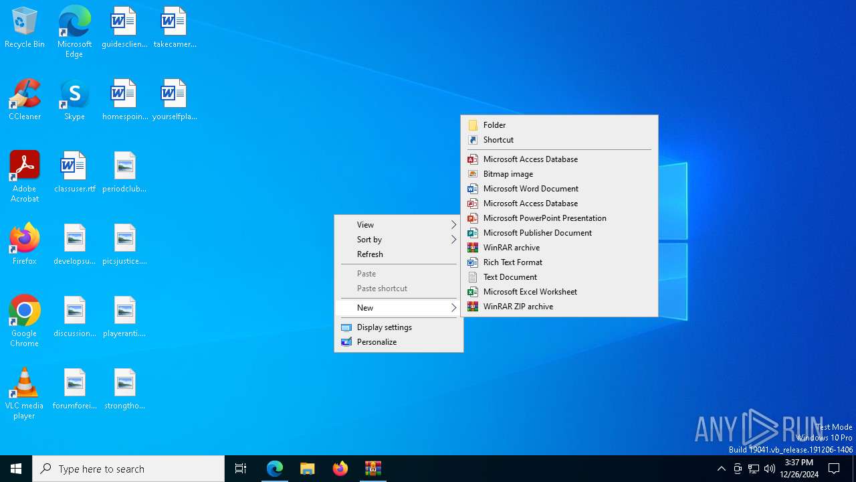Image resolution: width=856 pixels, height=482 pixels.
Task: Create a new Microsoft Publisher Document
Action: [x=559, y=233]
